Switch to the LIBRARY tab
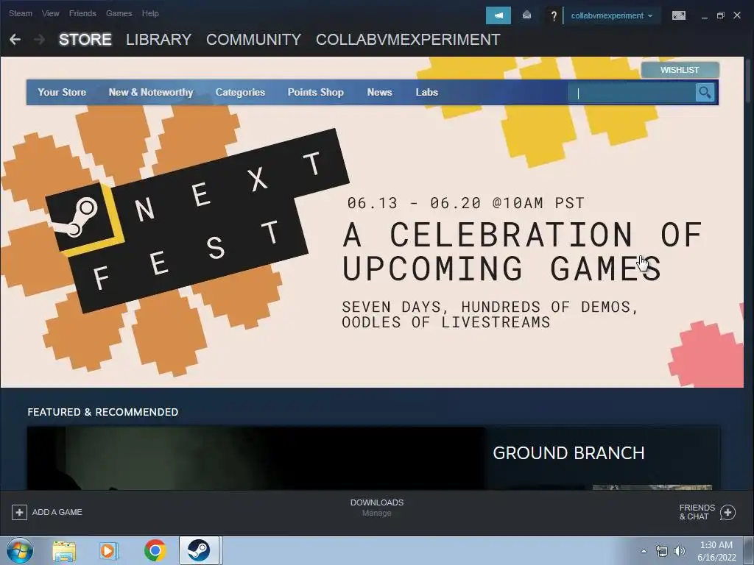 (159, 40)
